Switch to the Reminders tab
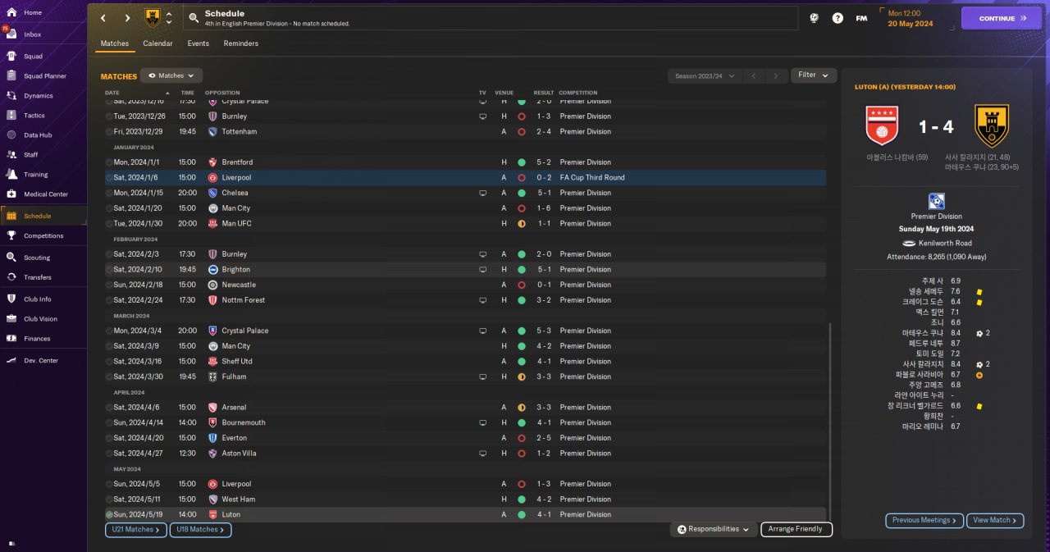This screenshot has height=552, width=1050. click(240, 43)
